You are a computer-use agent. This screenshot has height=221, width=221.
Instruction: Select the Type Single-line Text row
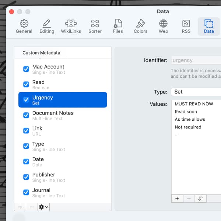[x=63, y=146]
